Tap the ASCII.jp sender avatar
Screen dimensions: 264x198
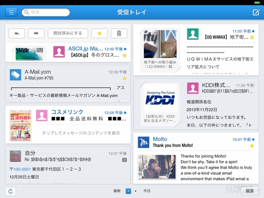(59, 52)
